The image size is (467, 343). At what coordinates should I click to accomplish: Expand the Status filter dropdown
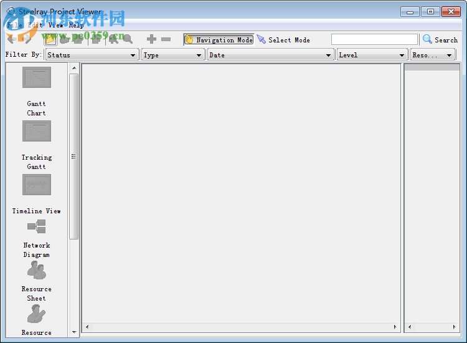click(x=92, y=55)
